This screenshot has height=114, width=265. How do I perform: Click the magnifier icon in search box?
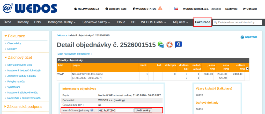(x=216, y=22)
